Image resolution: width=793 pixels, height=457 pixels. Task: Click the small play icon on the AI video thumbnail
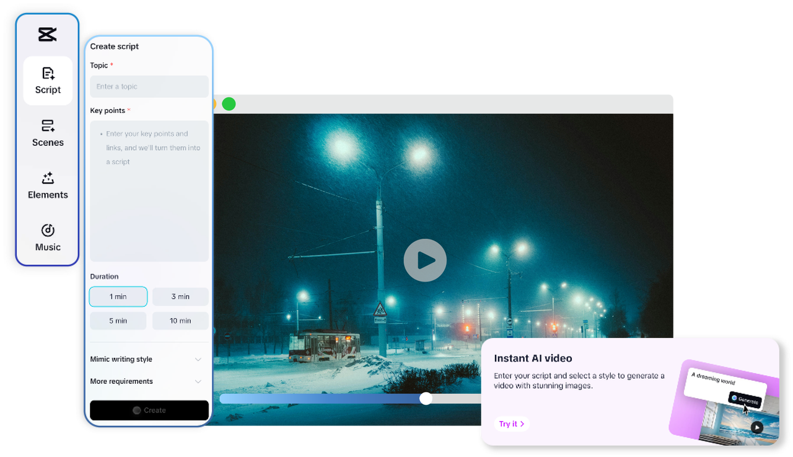[756, 427]
